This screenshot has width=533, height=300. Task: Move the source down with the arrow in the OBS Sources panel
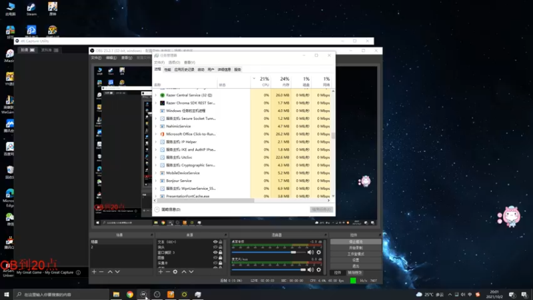(191, 272)
